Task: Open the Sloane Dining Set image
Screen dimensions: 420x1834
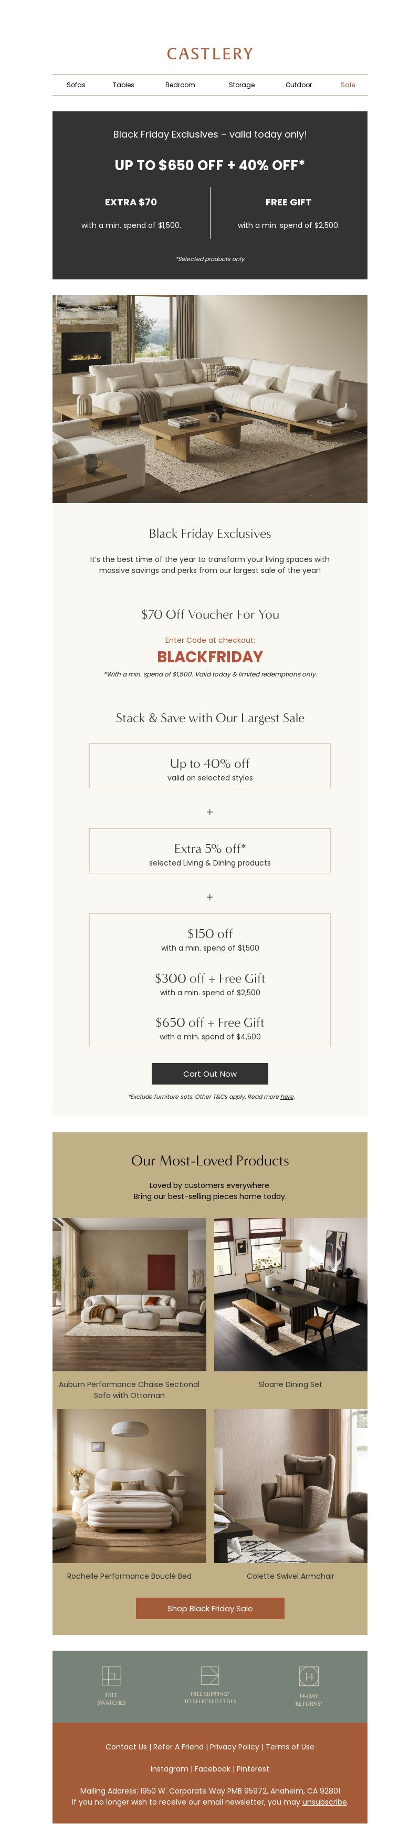Action: [x=290, y=1294]
